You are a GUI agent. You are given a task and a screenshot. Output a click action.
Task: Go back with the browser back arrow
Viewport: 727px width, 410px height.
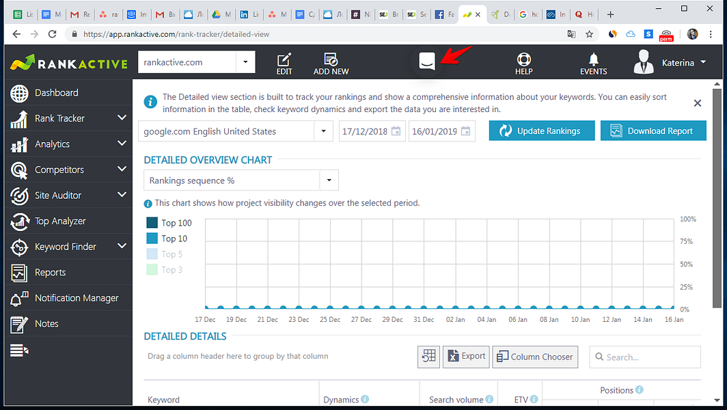16,34
